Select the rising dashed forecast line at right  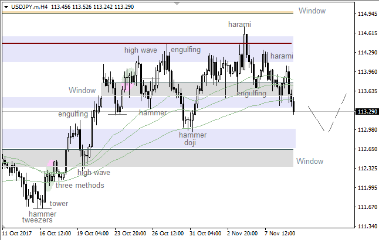pos(338,112)
